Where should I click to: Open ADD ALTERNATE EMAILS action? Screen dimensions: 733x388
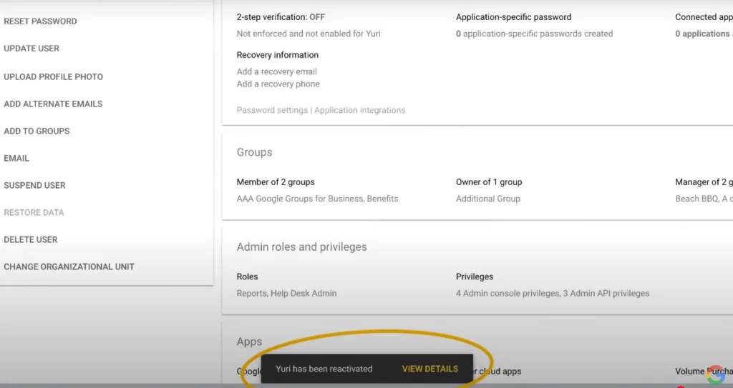[x=53, y=104]
